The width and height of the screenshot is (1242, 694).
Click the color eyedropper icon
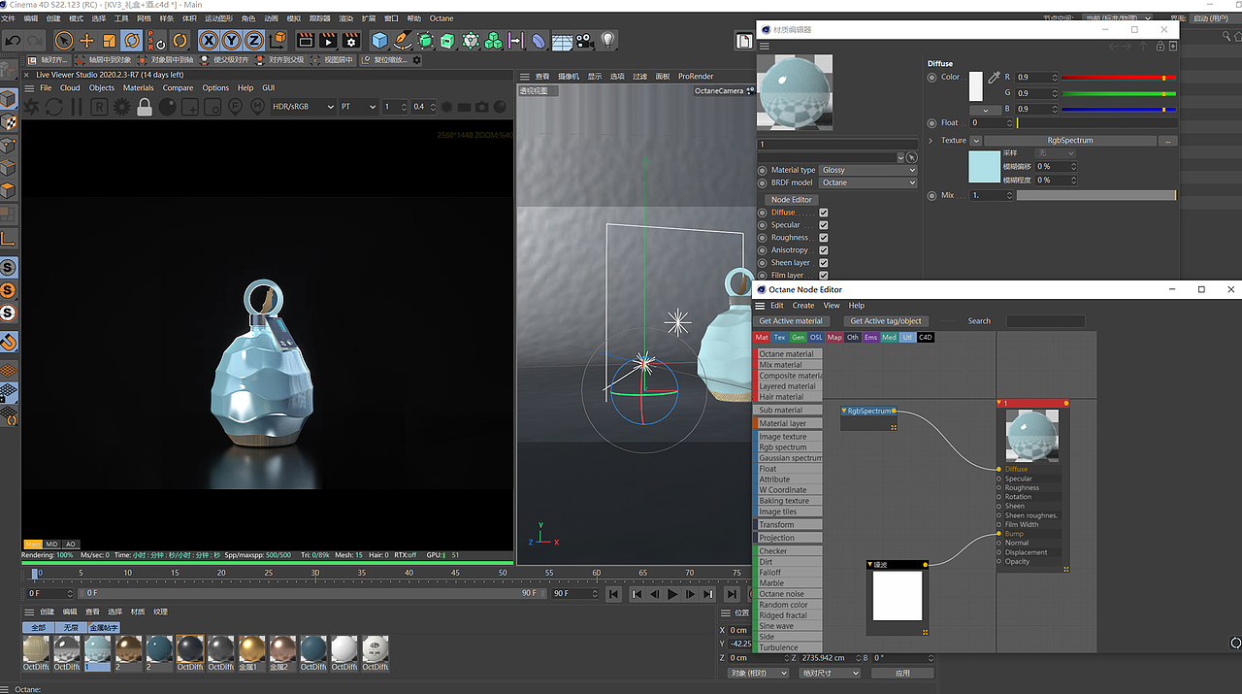(x=994, y=77)
